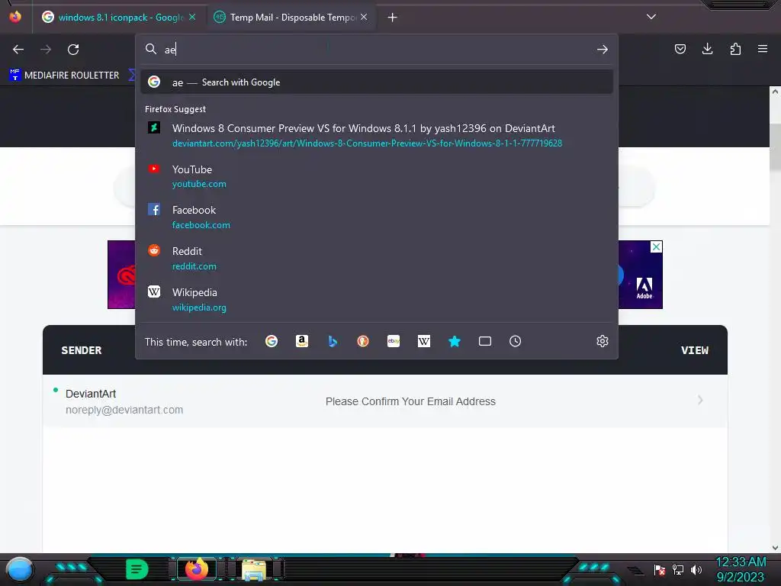Search in Bookmarks star icon
This screenshot has width=781, height=586.
tap(455, 341)
